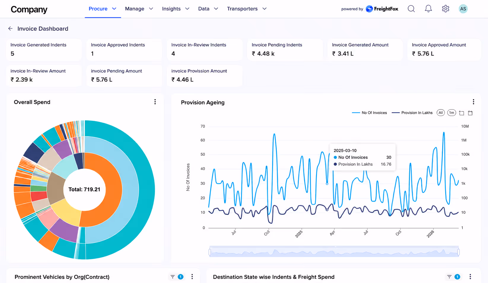
Task: Open filter icon on Prominent Vehicles by Org
Action: [173, 277]
